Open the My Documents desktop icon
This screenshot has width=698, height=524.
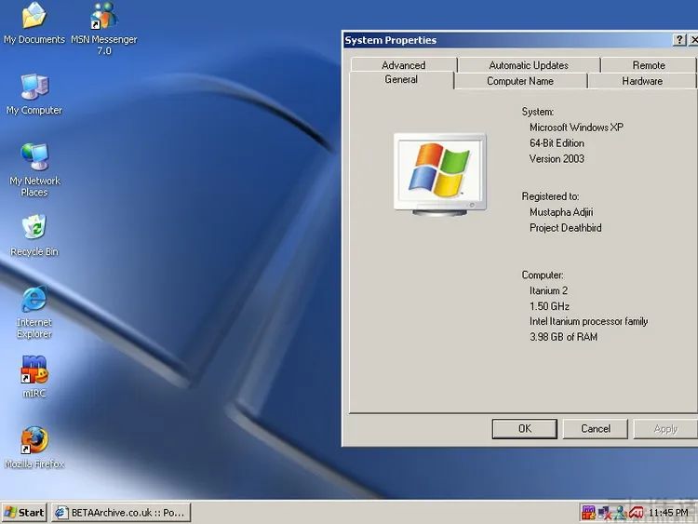coord(34,17)
